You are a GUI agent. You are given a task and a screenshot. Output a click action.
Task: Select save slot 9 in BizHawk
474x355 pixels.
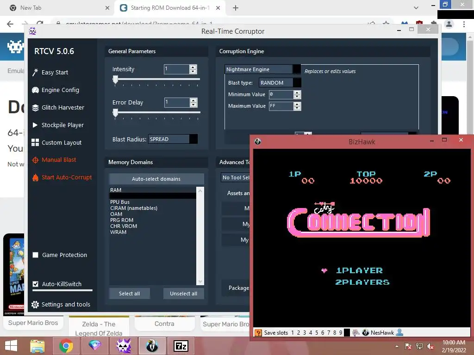[x=341, y=333]
